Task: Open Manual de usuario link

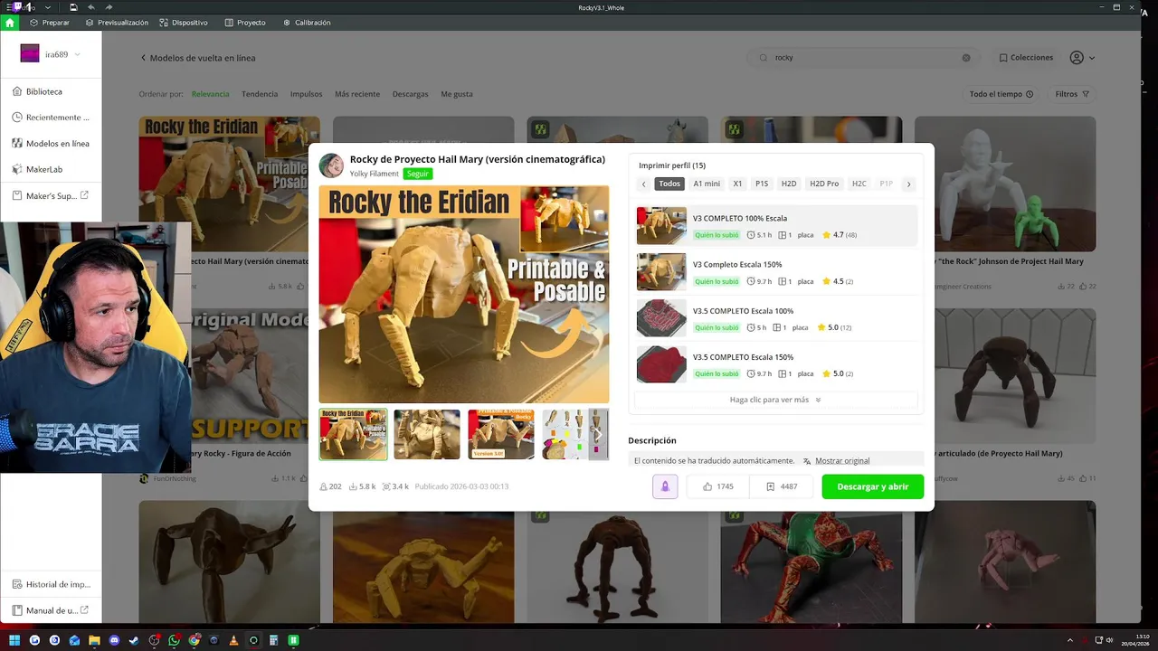Action: click(51, 610)
